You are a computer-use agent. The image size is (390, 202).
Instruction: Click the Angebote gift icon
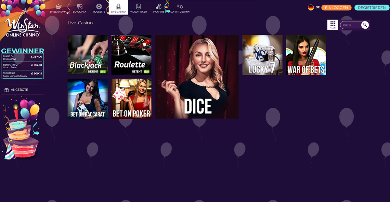(x=6, y=90)
